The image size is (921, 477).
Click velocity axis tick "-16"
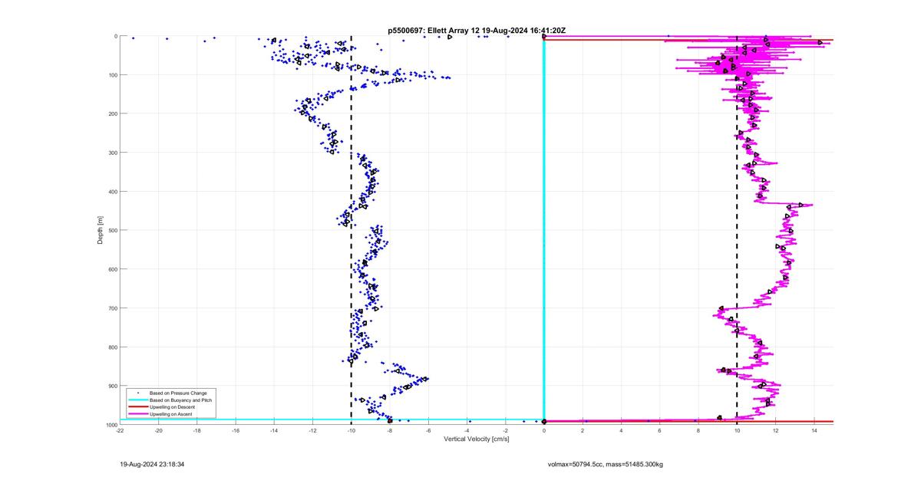click(236, 431)
